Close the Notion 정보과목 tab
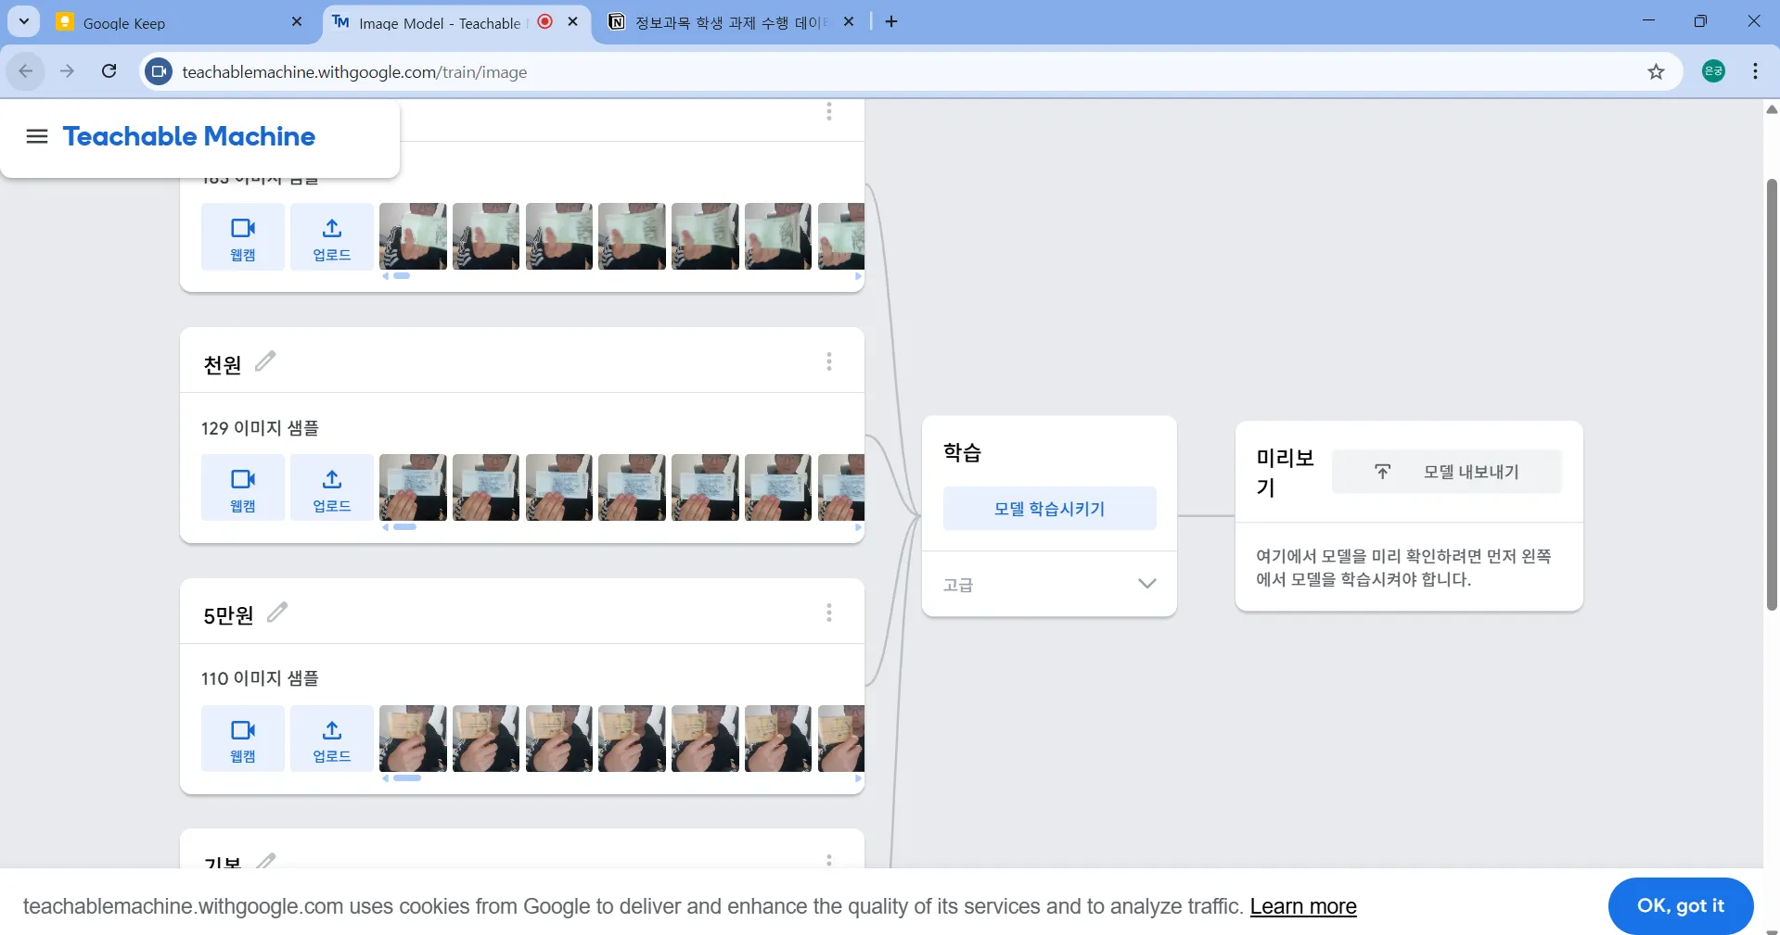 (849, 21)
